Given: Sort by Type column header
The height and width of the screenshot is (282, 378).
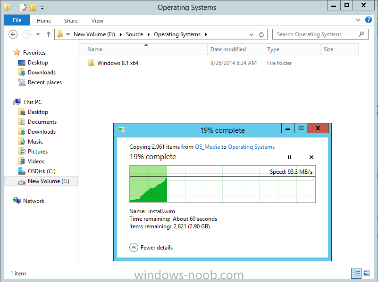Looking at the screenshot, I should click(292, 49).
